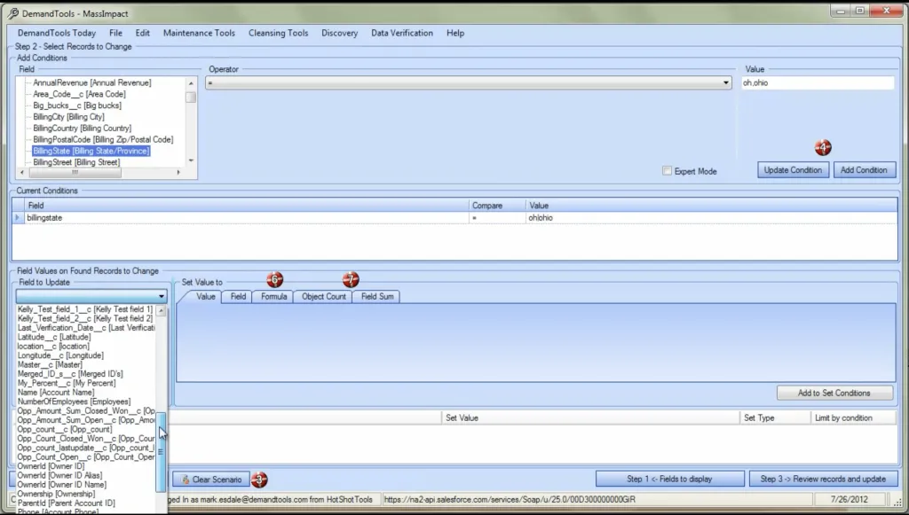Choose OwnerId [Owner ID Alias] from the list
This screenshot has height=515, width=909.
coord(59,476)
